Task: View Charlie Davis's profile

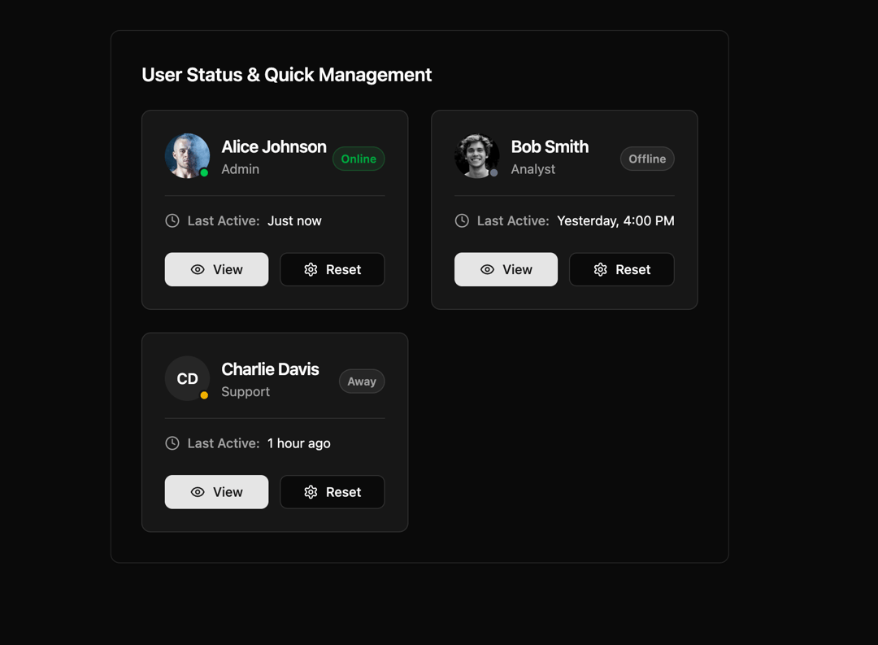Action: pyautogui.click(x=216, y=492)
